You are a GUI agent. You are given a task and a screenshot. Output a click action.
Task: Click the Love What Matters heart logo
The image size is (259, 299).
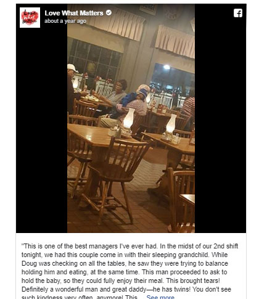[x=30, y=17]
